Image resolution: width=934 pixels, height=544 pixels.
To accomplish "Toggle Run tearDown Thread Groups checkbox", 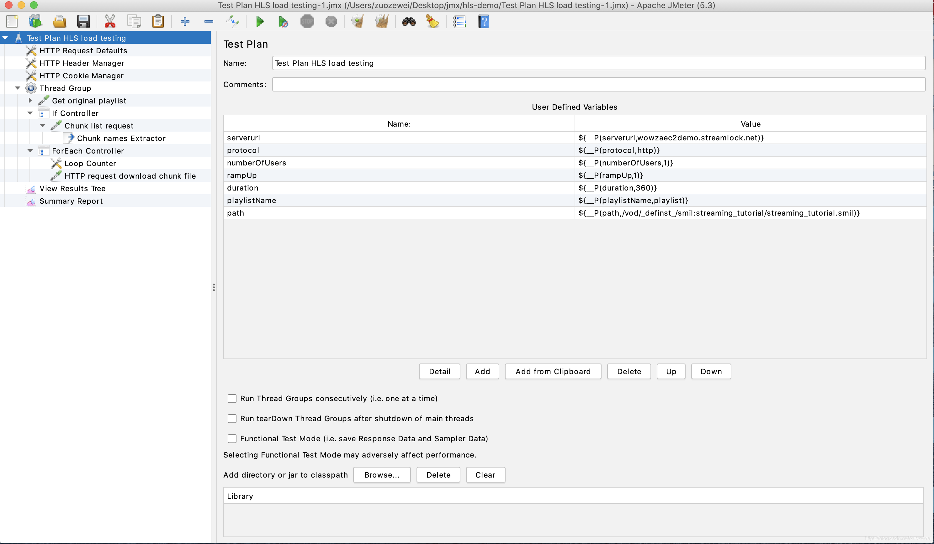I will point(232,418).
